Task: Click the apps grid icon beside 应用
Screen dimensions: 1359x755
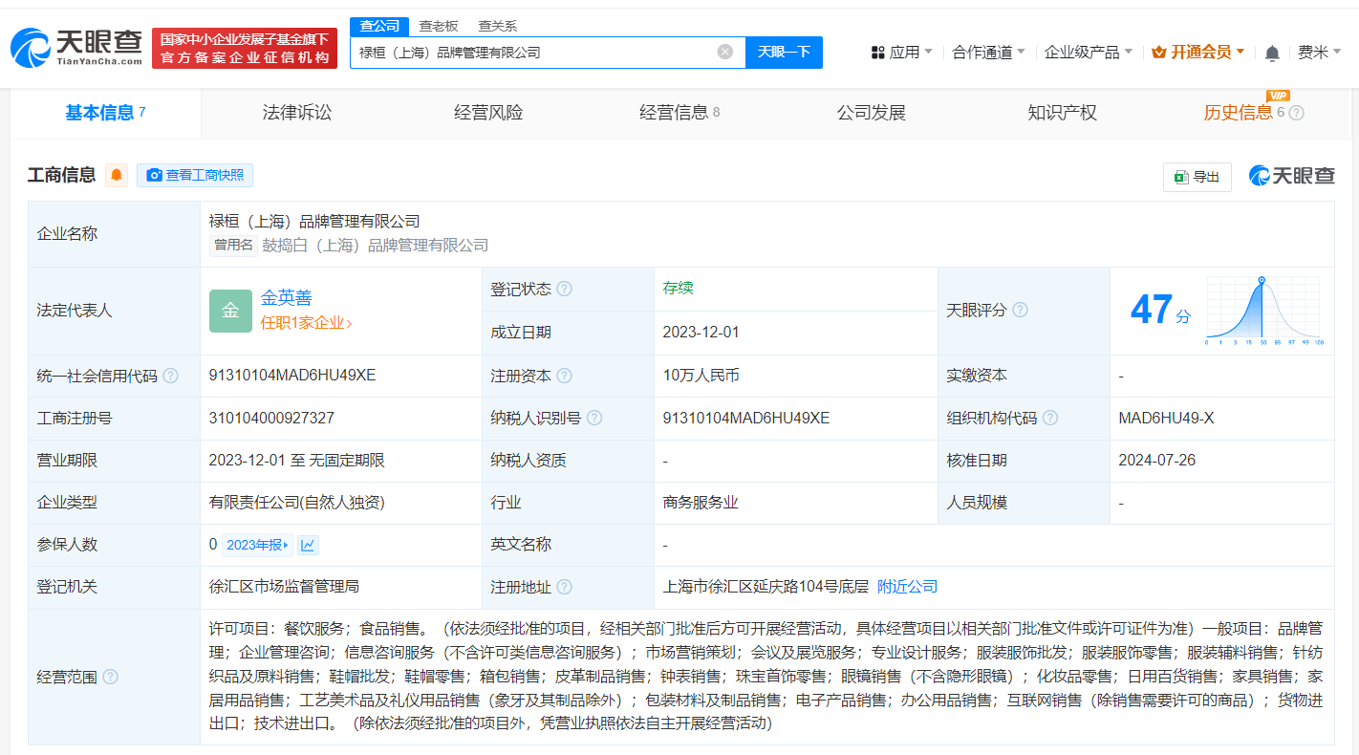Action: 876,53
